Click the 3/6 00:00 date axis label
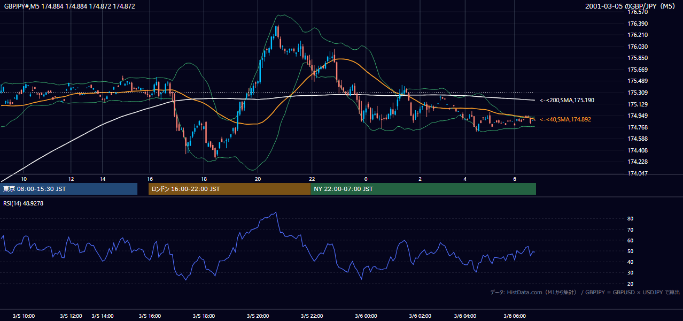683x321 pixels. (x=366, y=316)
